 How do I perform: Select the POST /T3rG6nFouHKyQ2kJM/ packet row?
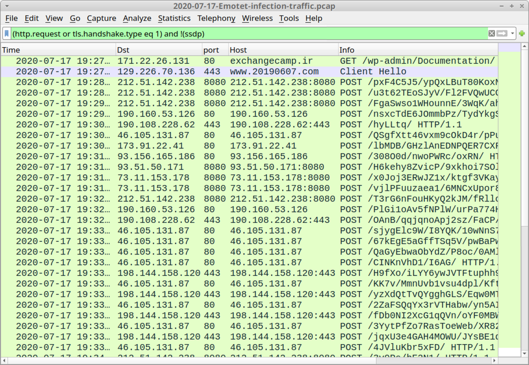click(x=249, y=199)
